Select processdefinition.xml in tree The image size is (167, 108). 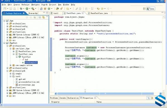click(29, 82)
